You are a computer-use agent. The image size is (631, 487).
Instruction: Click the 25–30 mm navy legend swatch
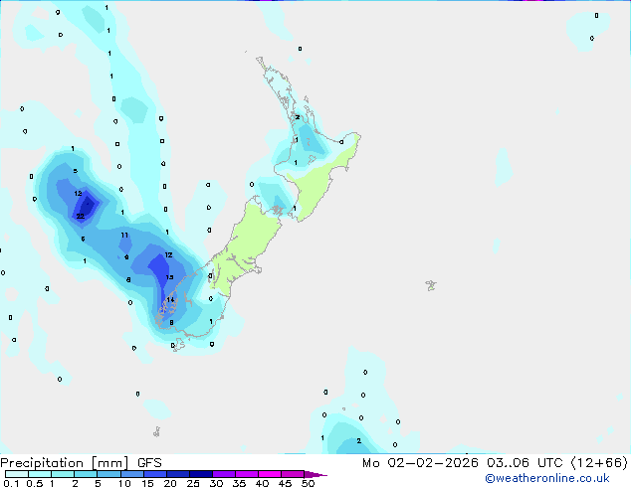pos(201,474)
